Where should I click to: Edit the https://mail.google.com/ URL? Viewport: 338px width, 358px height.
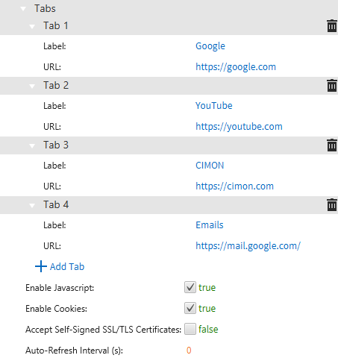[248, 246]
